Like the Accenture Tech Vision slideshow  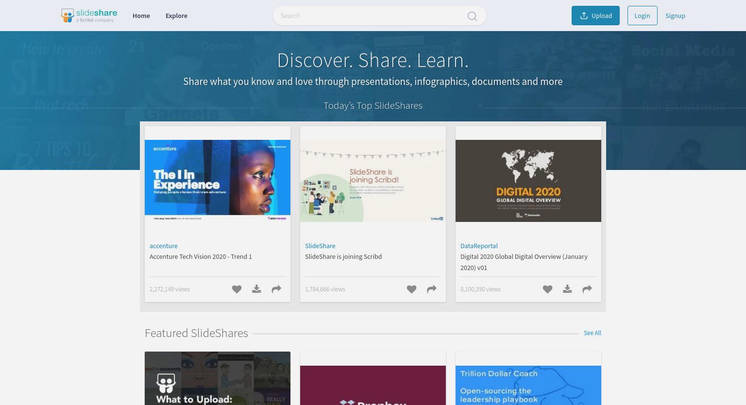pos(237,289)
